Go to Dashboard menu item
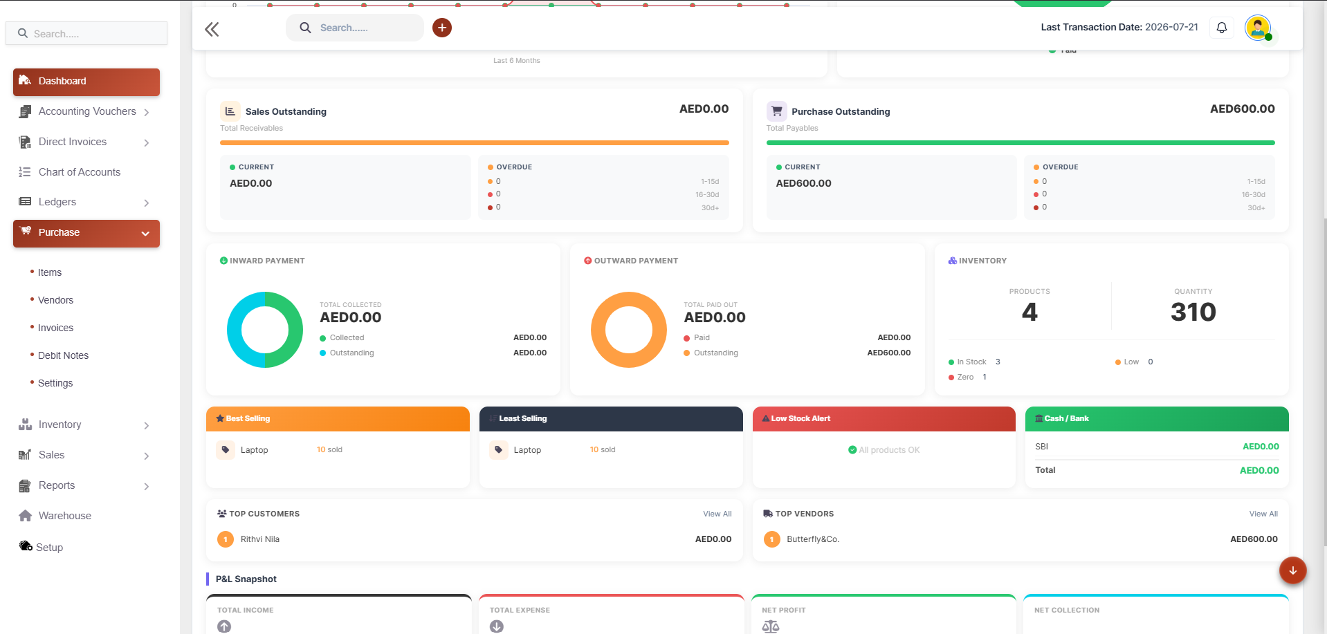Screen dimensions: 1327x634 (86, 82)
